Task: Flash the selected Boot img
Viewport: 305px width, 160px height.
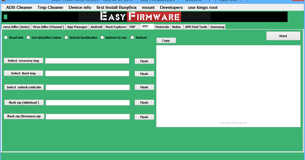Action: click(144, 74)
